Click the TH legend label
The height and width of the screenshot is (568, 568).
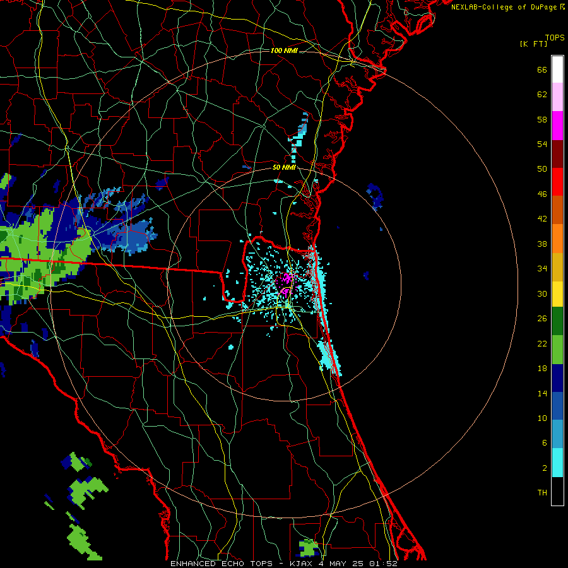pos(542,493)
